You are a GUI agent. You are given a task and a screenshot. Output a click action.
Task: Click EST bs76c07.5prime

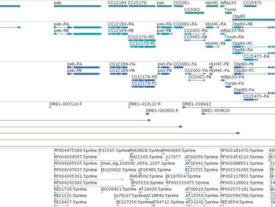click(130, 196)
